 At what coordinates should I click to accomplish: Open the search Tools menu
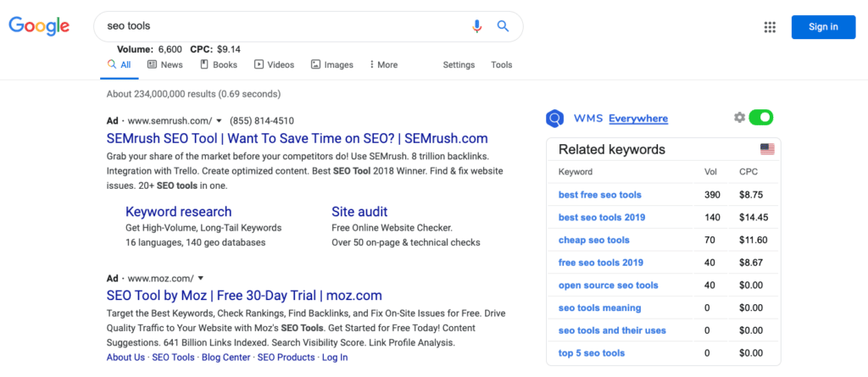[x=502, y=64]
